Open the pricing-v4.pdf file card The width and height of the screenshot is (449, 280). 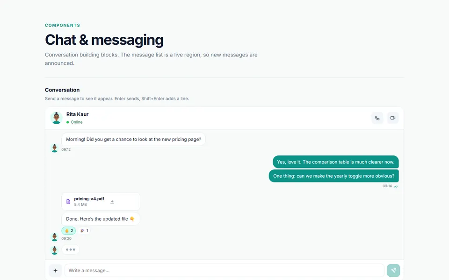pos(101,202)
